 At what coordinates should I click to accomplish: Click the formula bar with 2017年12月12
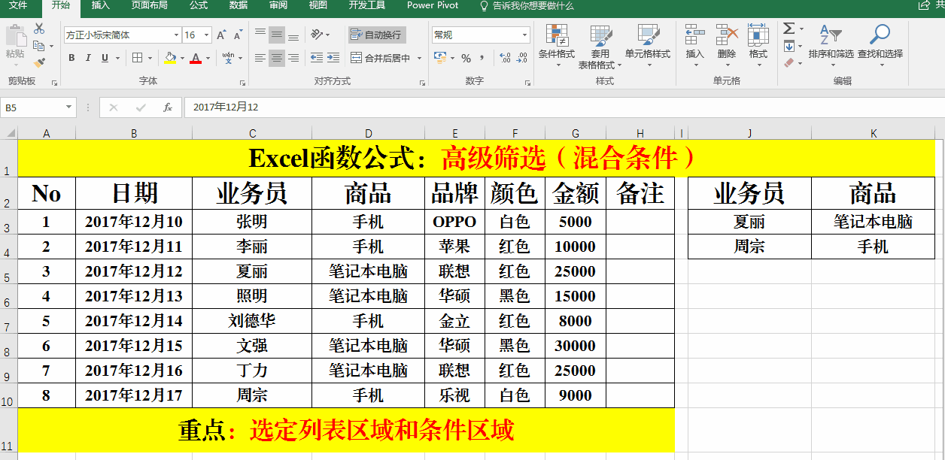563,107
